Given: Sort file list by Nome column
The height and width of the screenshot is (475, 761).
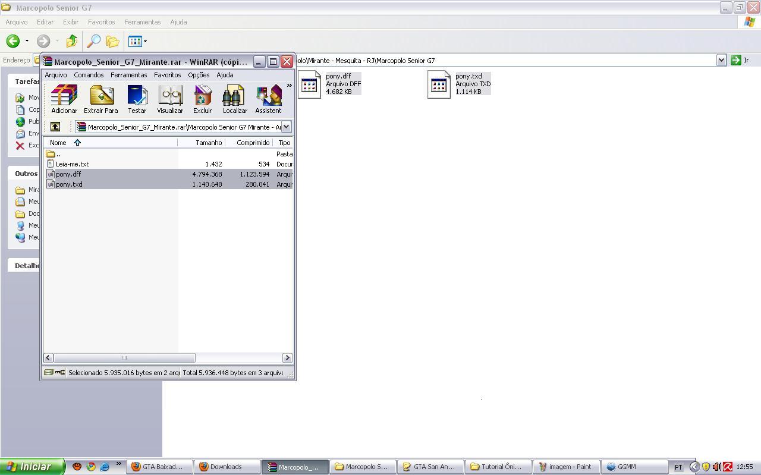Looking at the screenshot, I should pos(111,143).
